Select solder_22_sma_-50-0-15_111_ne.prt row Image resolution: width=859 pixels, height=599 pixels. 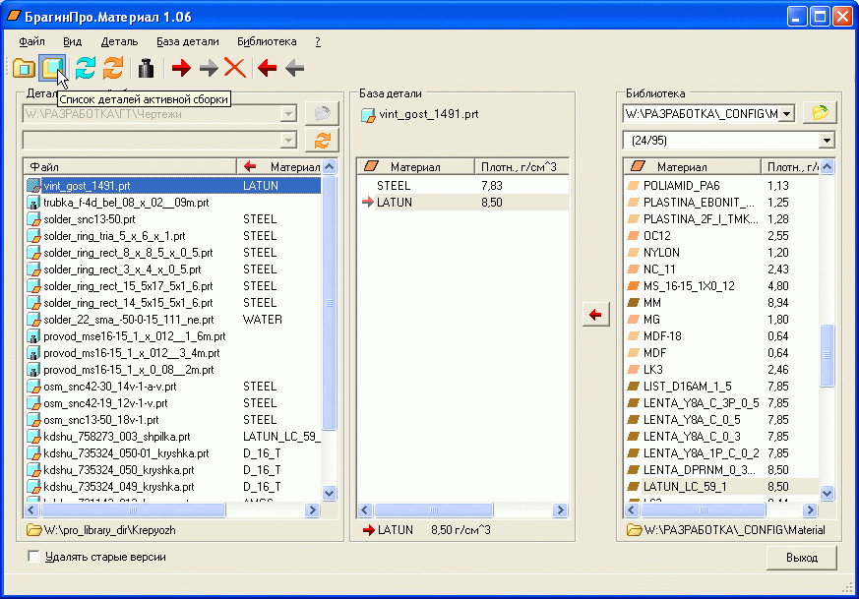[172, 320]
